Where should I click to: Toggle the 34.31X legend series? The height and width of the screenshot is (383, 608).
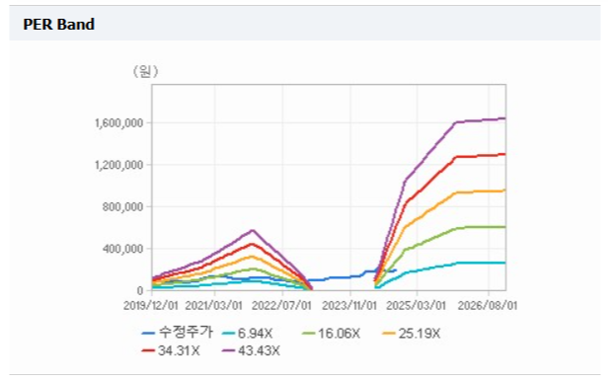[x=171, y=350]
